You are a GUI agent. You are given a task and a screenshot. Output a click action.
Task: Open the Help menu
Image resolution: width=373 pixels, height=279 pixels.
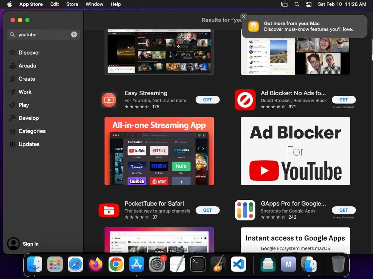pyautogui.click(x=115, y=4)
